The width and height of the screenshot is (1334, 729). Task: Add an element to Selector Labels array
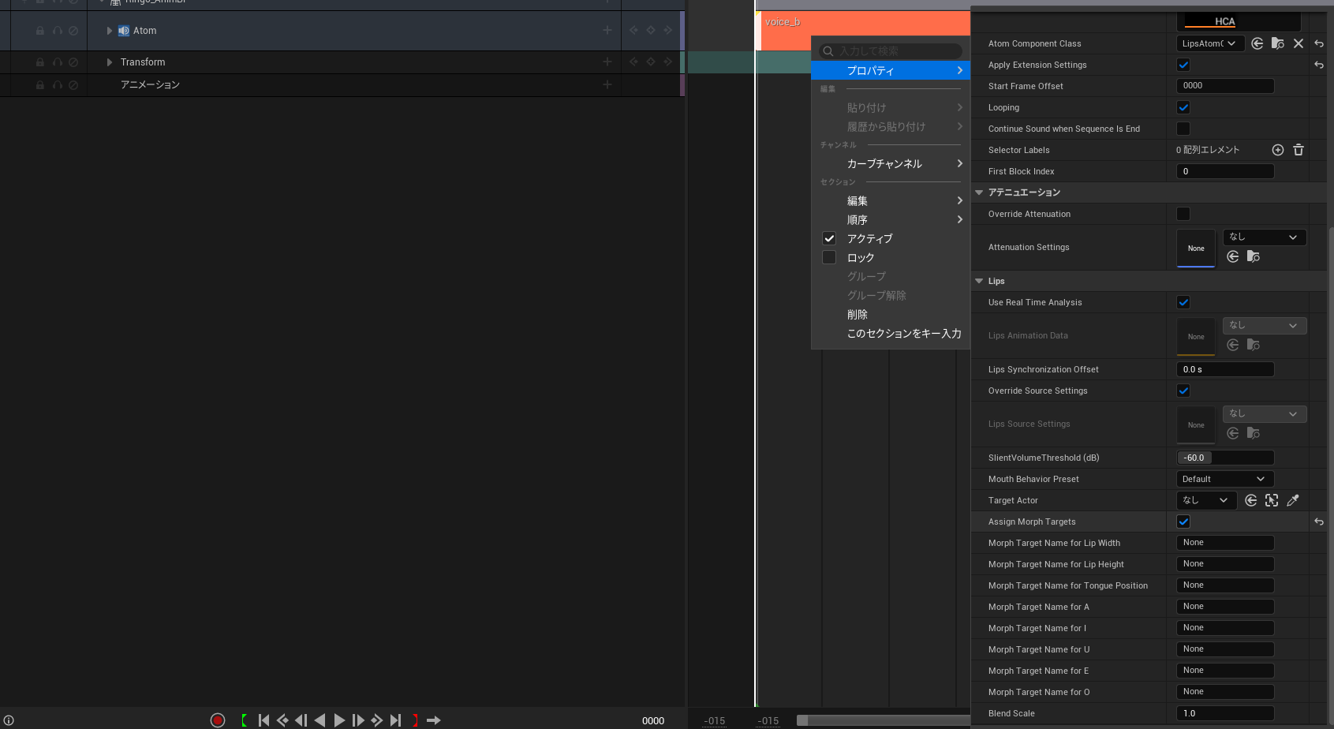click(1278, 149)
